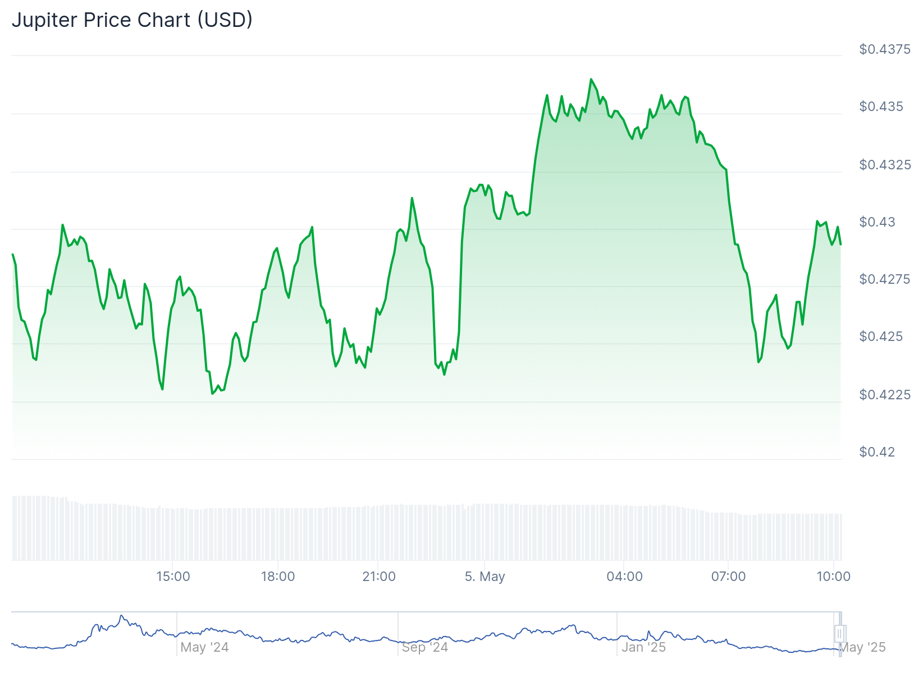Click the $0.435 price axis label
The image size is (923, 673).
[881, 107]
